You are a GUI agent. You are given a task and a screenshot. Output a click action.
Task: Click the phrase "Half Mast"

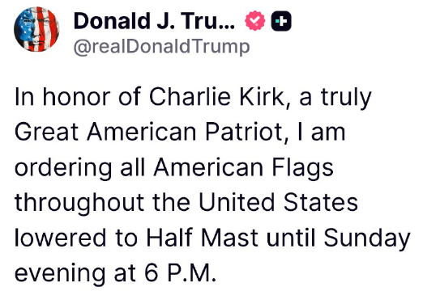pos(203,238)
